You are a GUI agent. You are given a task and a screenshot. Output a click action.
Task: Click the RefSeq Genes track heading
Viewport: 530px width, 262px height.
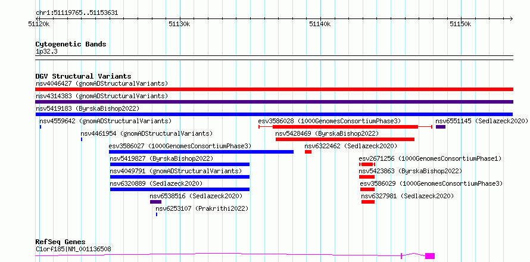pyautogui.click(x=61, y=242)
